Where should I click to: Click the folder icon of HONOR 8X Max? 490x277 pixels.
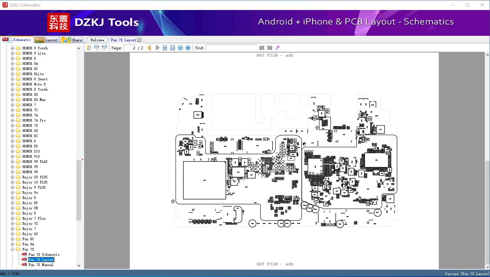coord(18,100)
